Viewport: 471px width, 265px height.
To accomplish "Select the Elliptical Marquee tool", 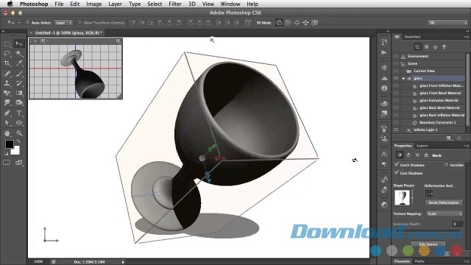I will (x=7, y=44).
